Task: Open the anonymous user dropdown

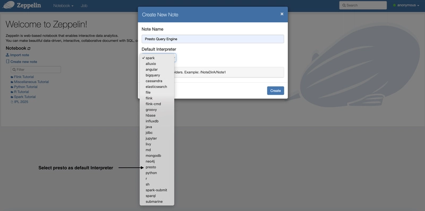Action: pyautogui.click(x=406, y=5)
